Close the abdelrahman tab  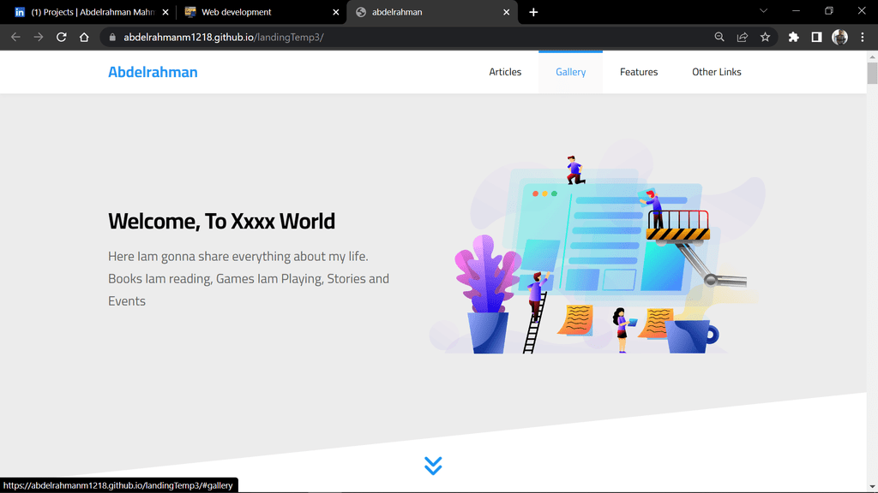pos(506,12)
